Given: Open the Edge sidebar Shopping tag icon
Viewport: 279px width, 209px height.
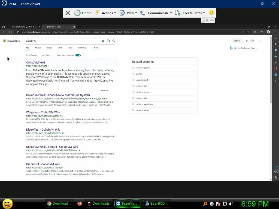Looking at the screenshot, I should click(276, 50).
